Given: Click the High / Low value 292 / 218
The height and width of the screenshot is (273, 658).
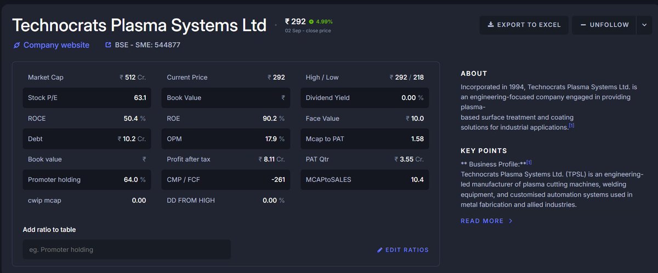Looking at the screenshot, I should tap(407, 78).
